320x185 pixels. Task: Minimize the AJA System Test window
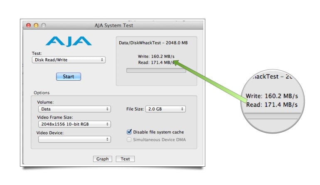(36, 25)
